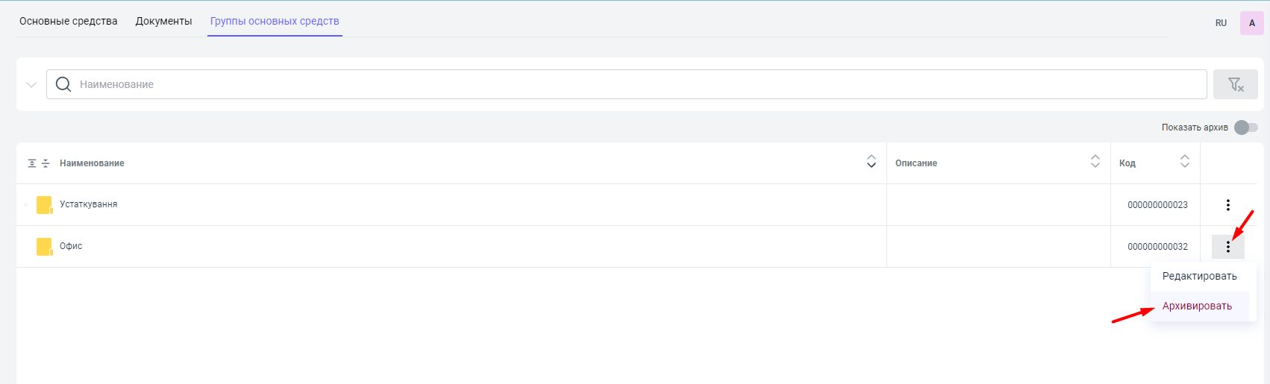This screenshot has width=1270, height=384.
Task: Click the user avatar icon 'A'
Action: 1251,23
